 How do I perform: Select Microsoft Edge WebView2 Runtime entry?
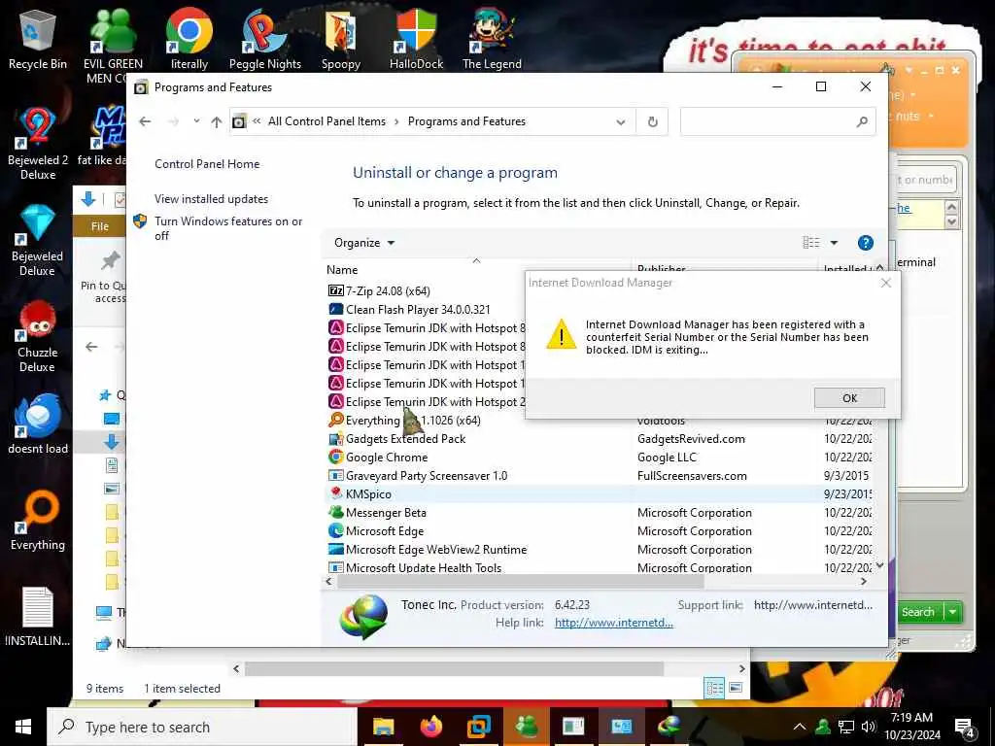click(x=436, y=550)
